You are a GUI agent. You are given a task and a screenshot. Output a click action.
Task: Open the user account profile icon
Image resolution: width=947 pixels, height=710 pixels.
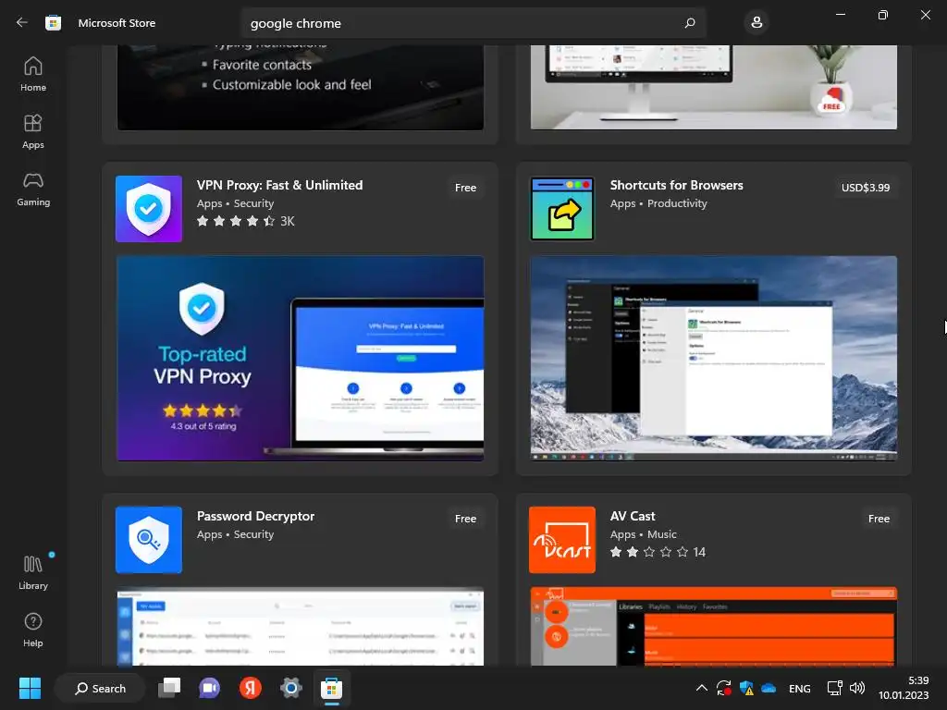pyautogui.click(x=756, y=23)
